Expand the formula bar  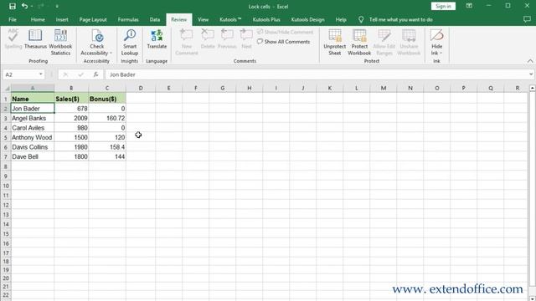point(530,74)
